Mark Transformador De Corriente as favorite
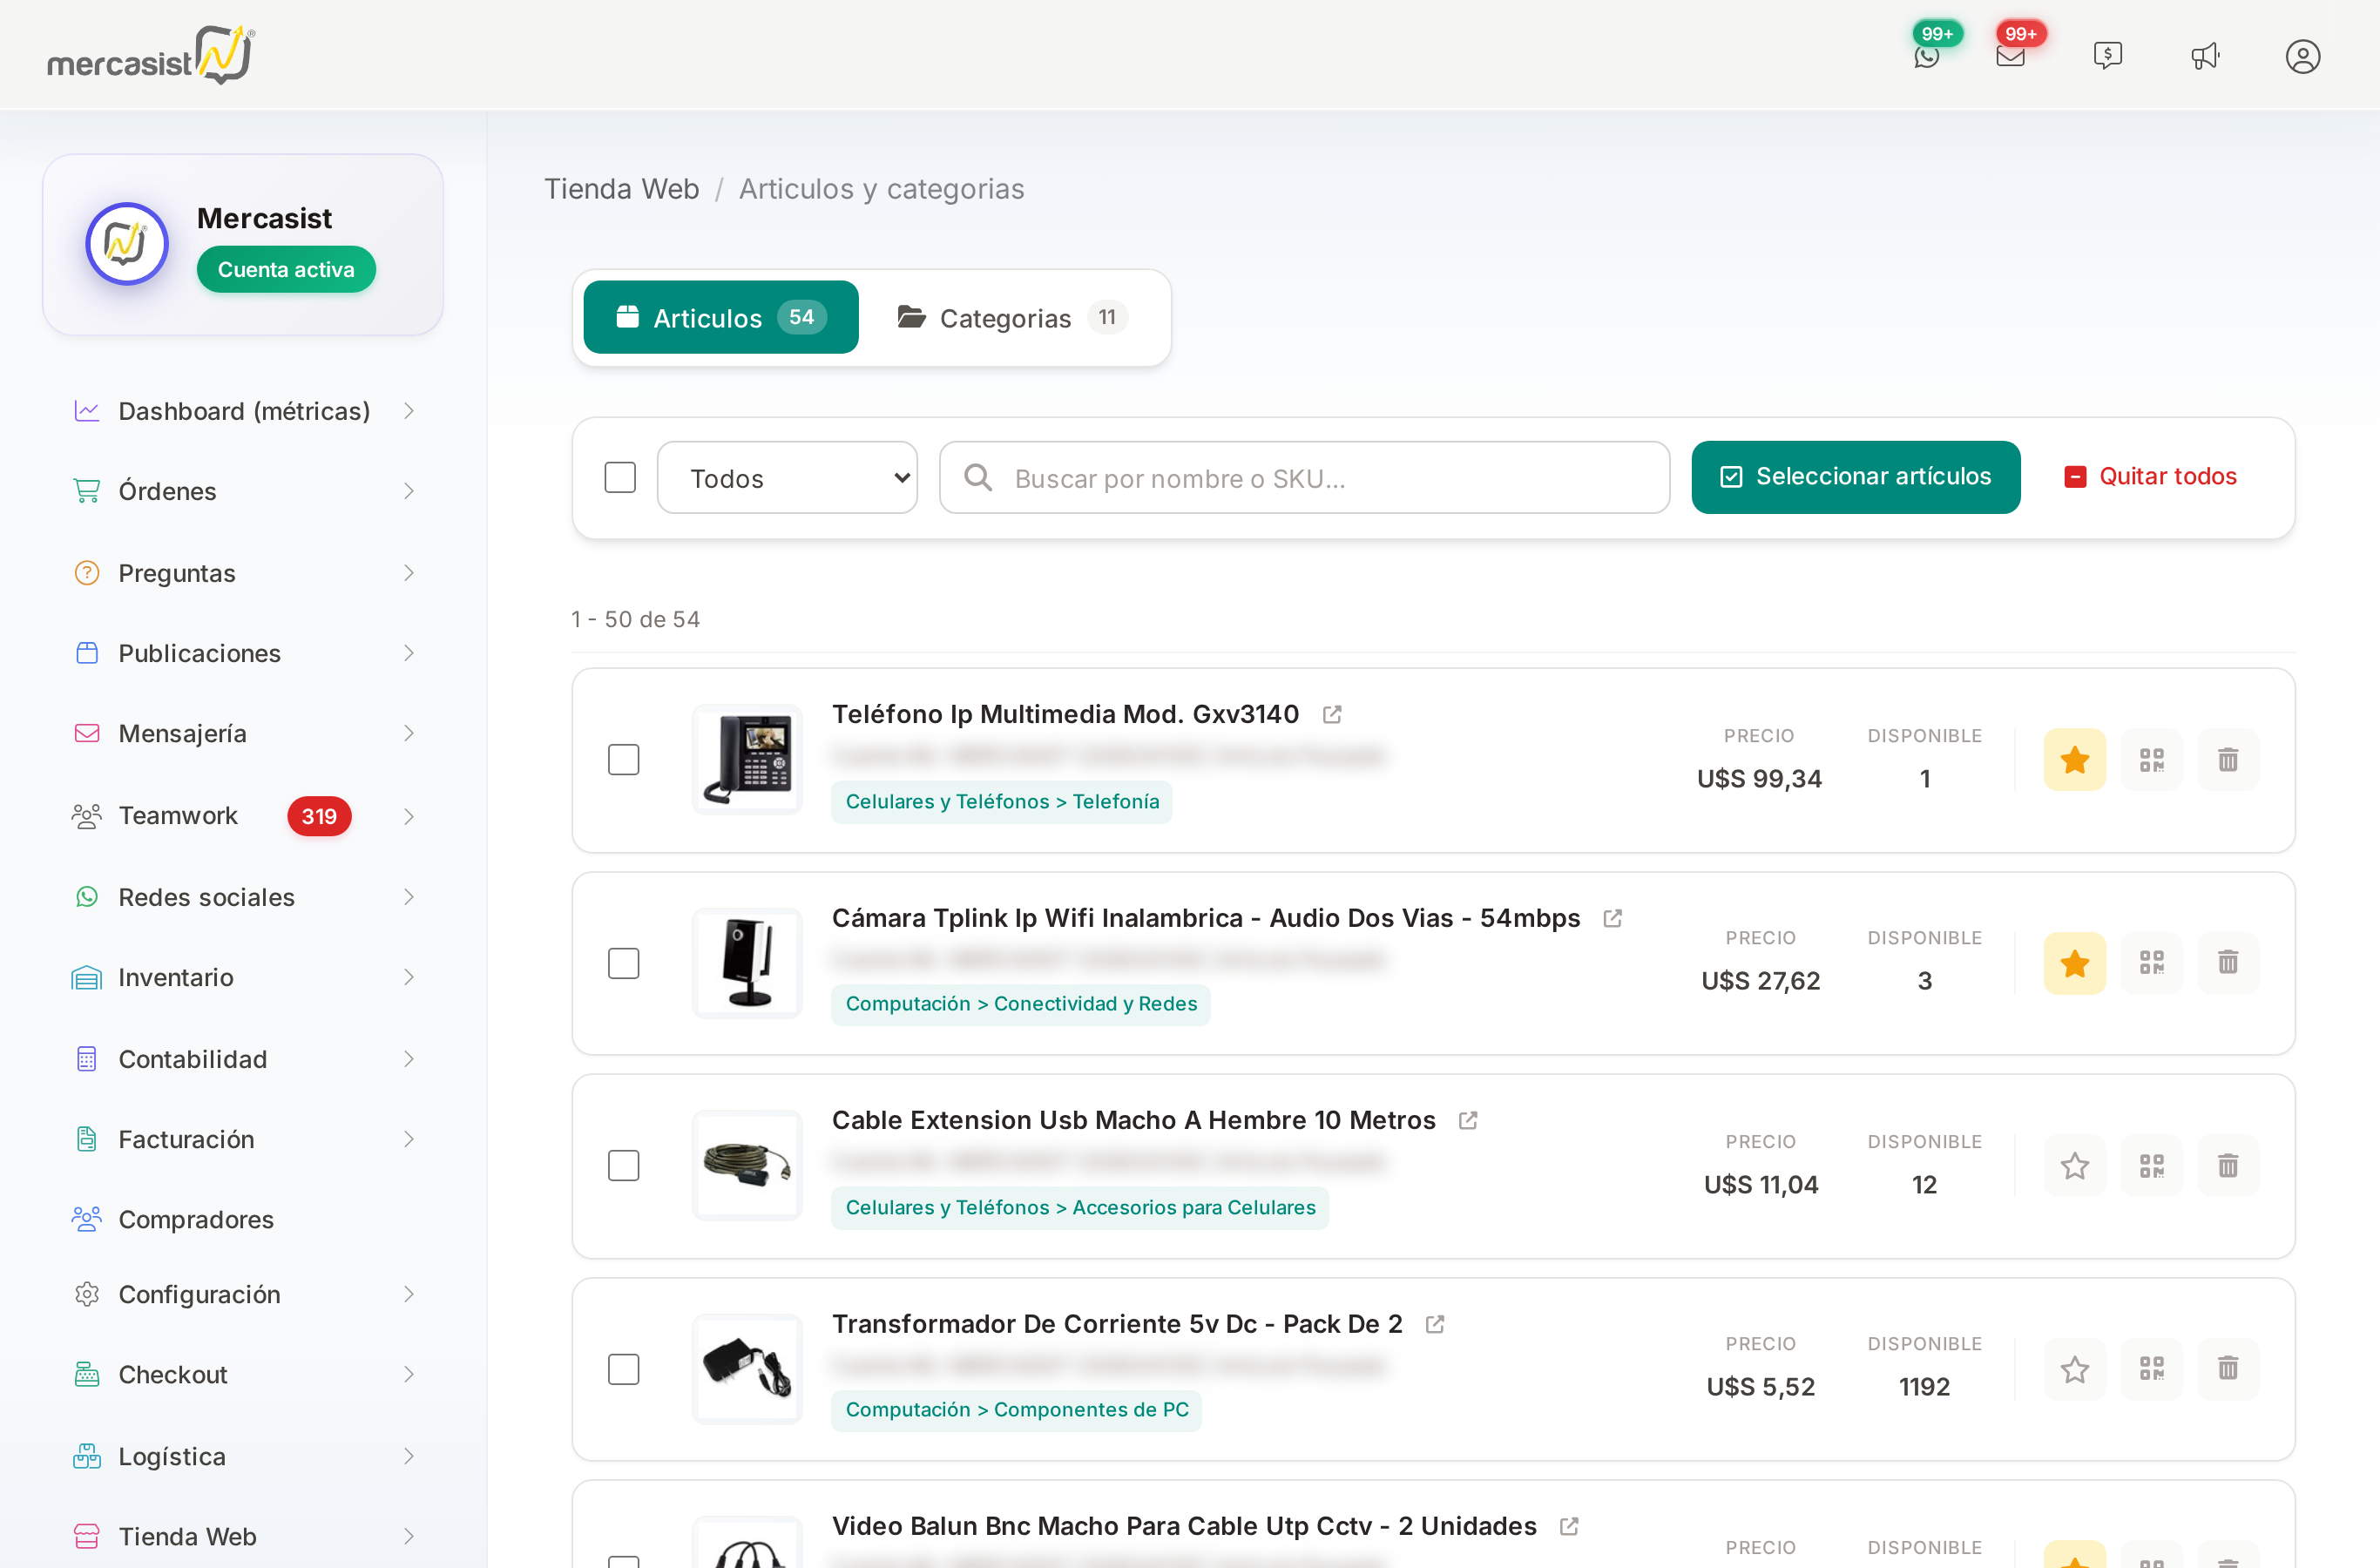 (x=2074, y=1369)
